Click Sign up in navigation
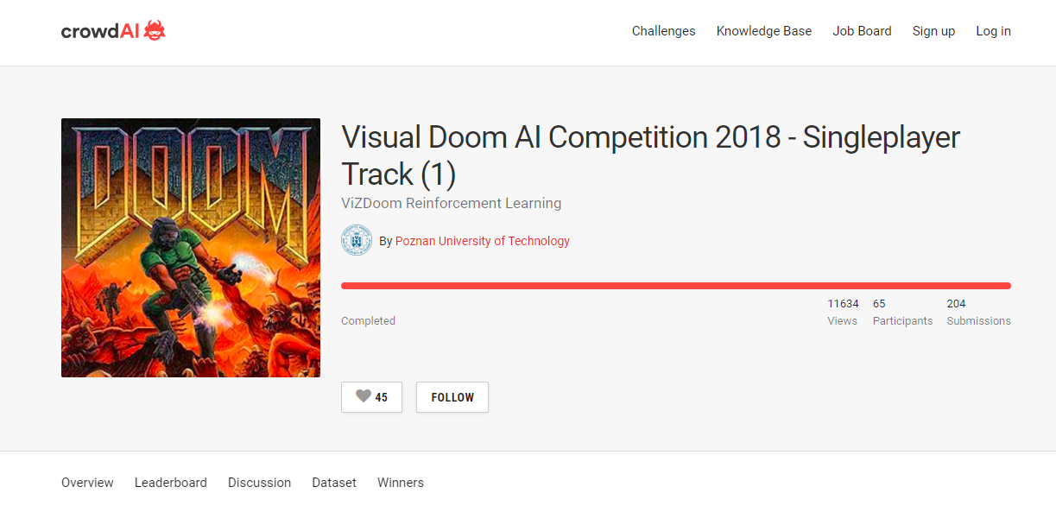This screenshot has height=506, width=1056. click(933, 31)
